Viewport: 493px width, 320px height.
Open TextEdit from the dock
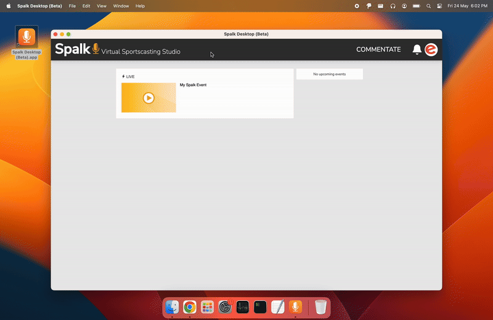(278, 307)
